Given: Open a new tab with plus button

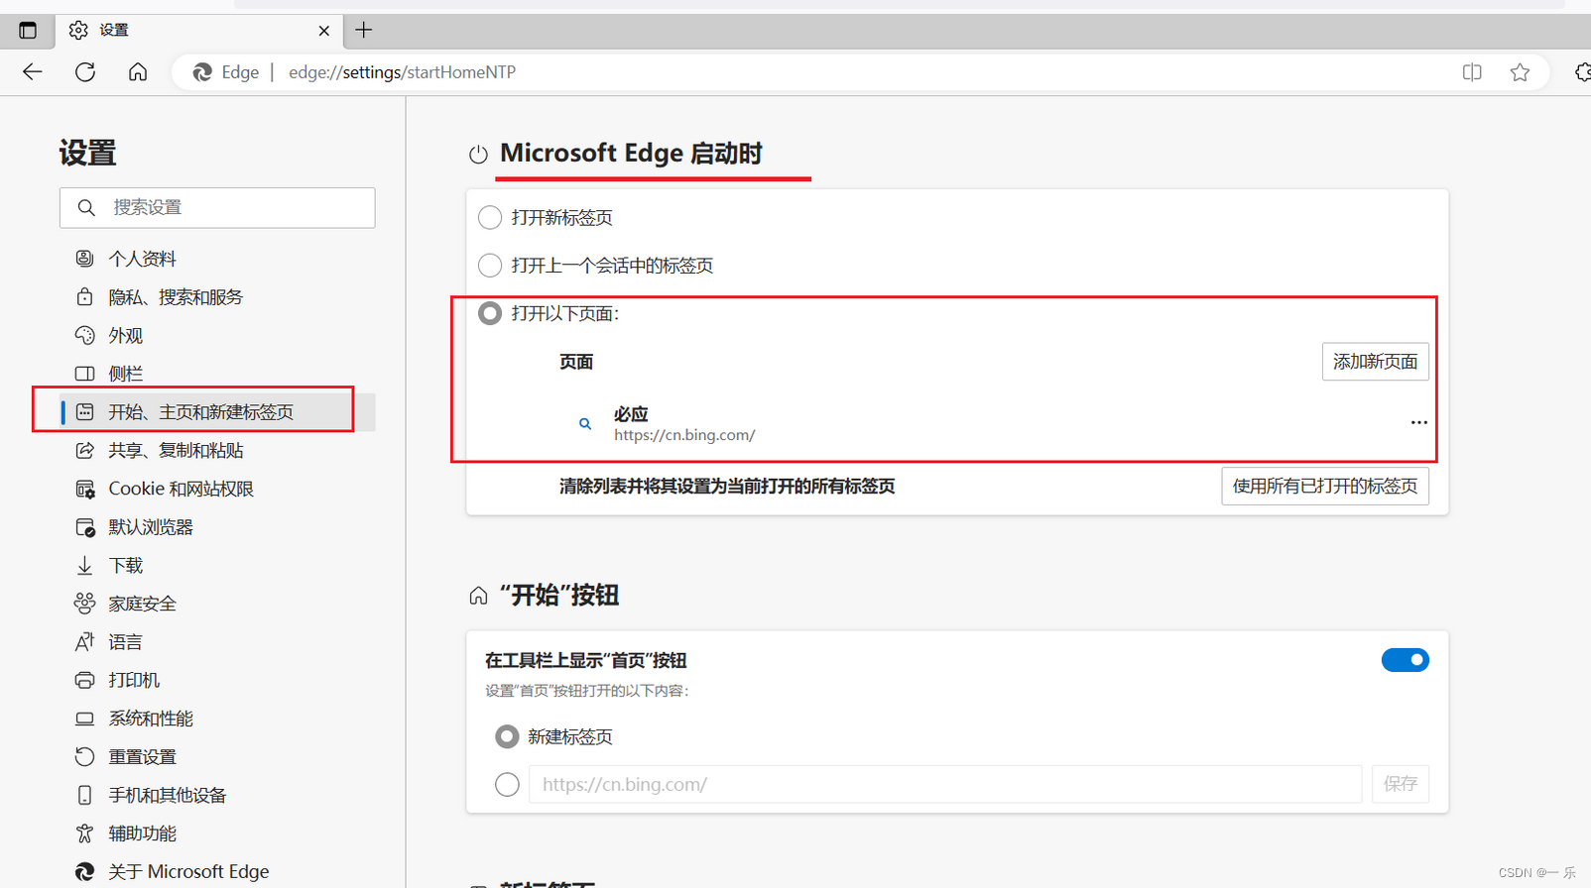Looking at the screenshot, I should 364,30.
